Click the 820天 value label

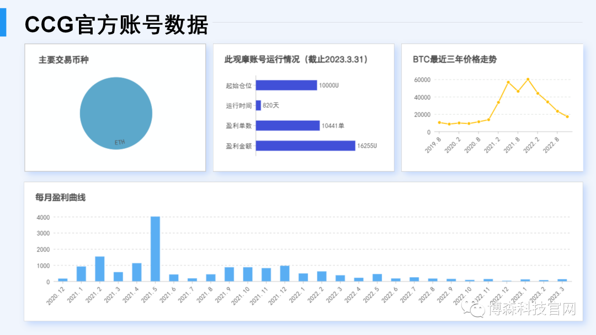point(270,105)
